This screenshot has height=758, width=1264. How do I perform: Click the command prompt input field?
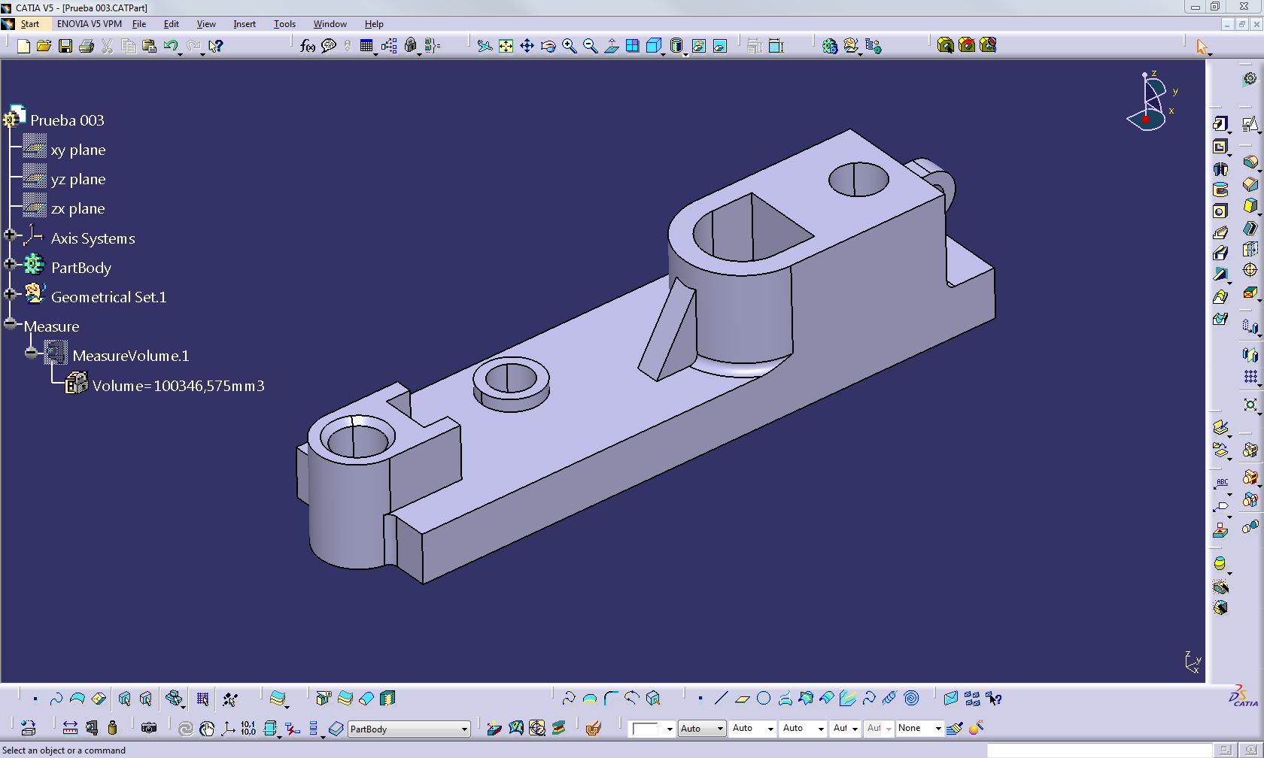(1098, 750)
